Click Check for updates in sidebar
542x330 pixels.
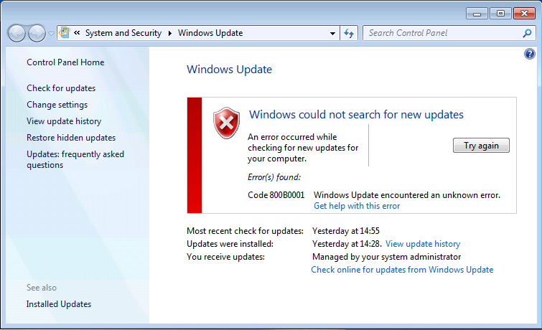61,88
